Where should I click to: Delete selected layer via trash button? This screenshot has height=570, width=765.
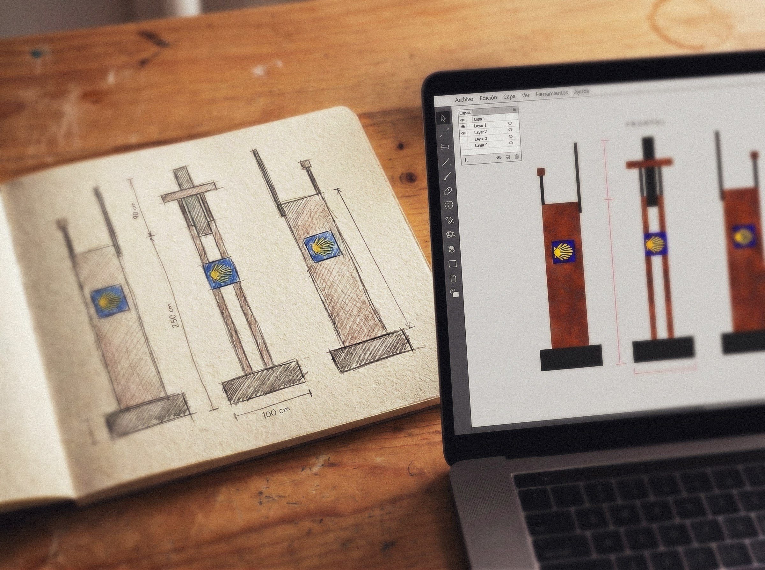[x=517, y=157]
